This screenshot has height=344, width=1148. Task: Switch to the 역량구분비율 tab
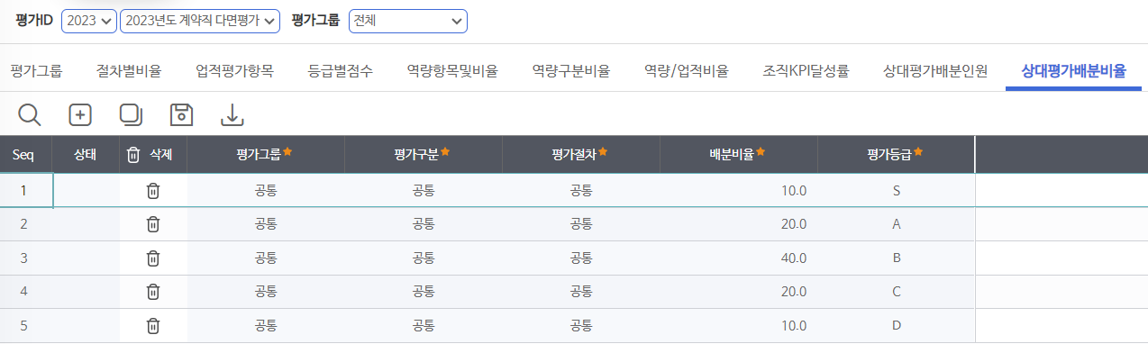coord(571,71)
